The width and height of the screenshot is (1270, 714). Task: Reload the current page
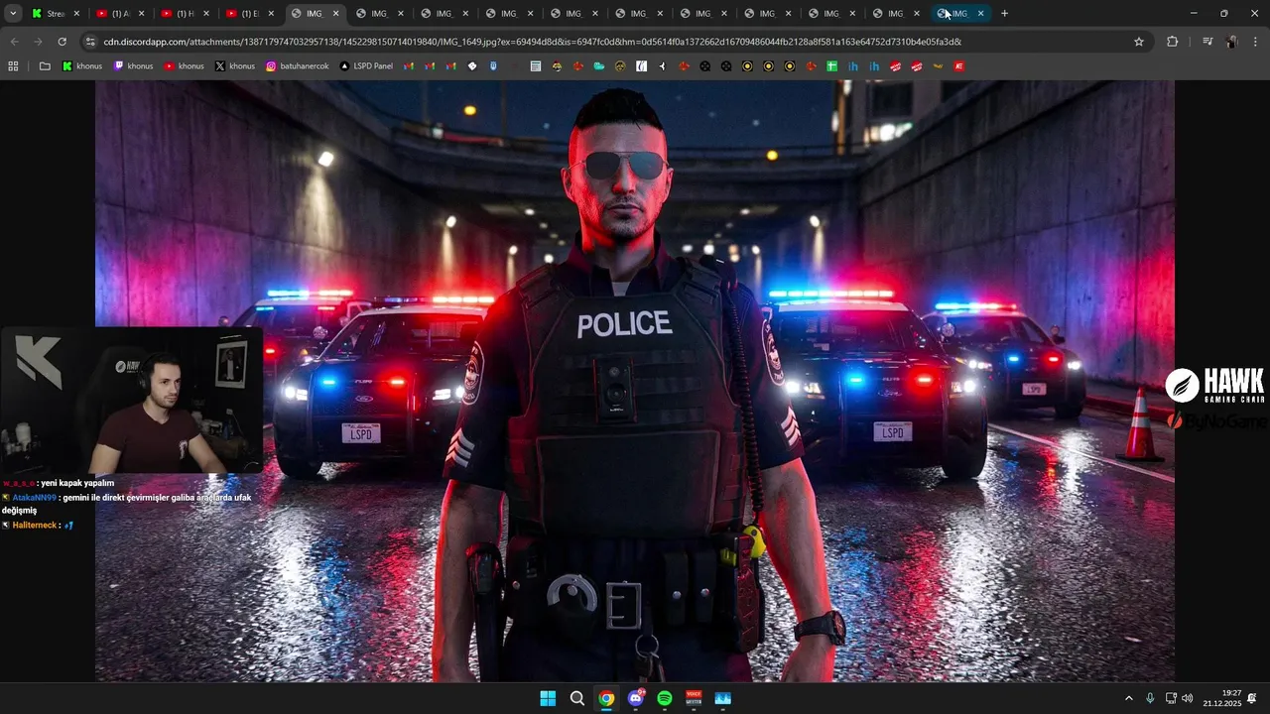tap(62, 42)
